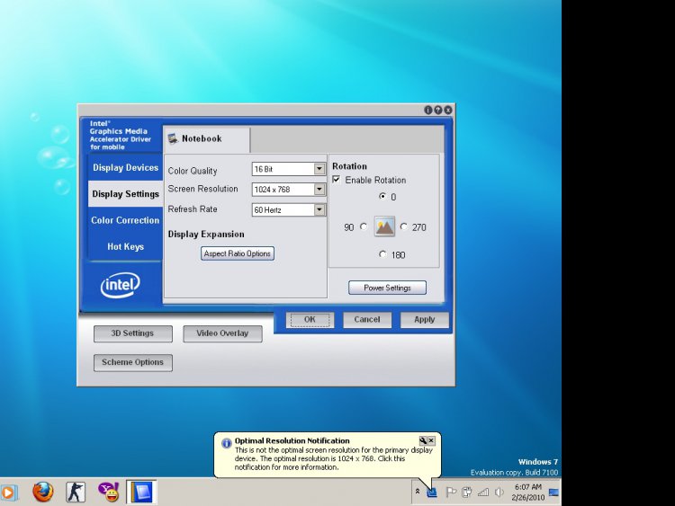The height and width of the screenshot is (506, 675).
Task: Expand the Color Quality dropdown
Action: 319,169
